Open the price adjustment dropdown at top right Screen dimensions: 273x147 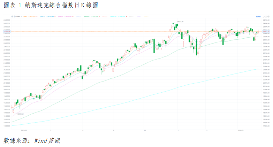click(x=258, y=16)
